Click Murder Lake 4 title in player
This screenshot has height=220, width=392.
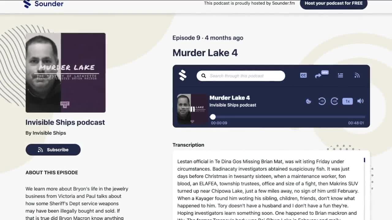[x=230, y=98]
